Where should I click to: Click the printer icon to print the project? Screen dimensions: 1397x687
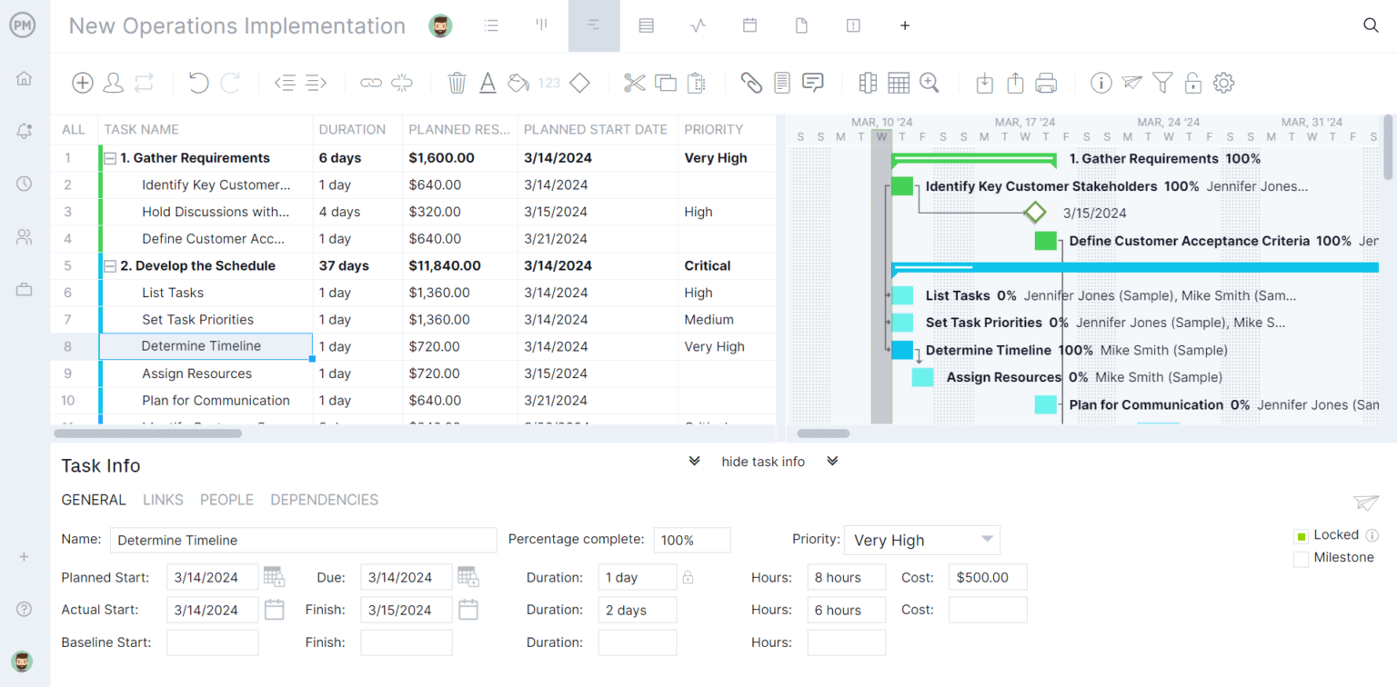click(1045, 82)
